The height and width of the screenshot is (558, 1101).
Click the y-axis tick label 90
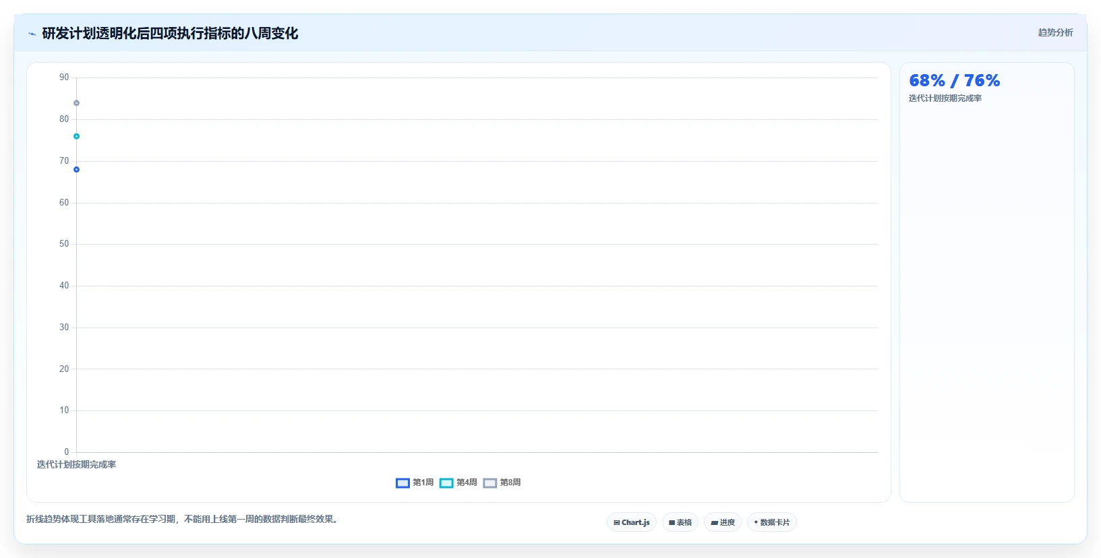pos(64,77)
